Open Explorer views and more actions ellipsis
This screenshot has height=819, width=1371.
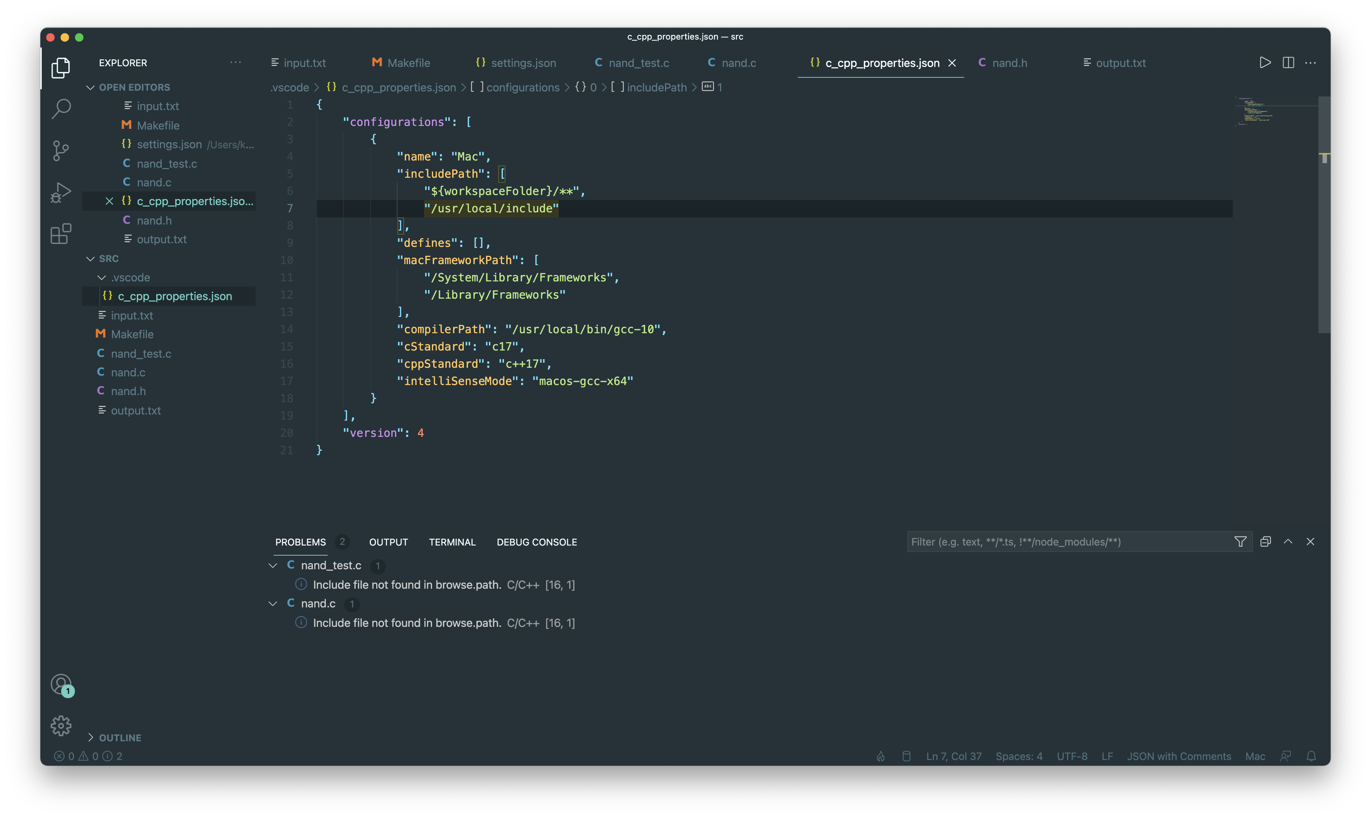(235, 62)
